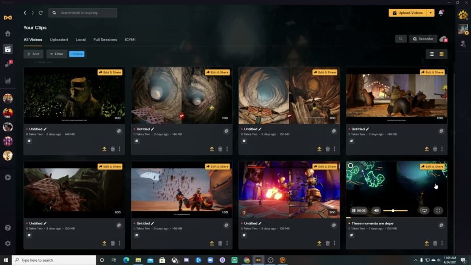
Task: Open the Filter options
Action: point(57,54)
